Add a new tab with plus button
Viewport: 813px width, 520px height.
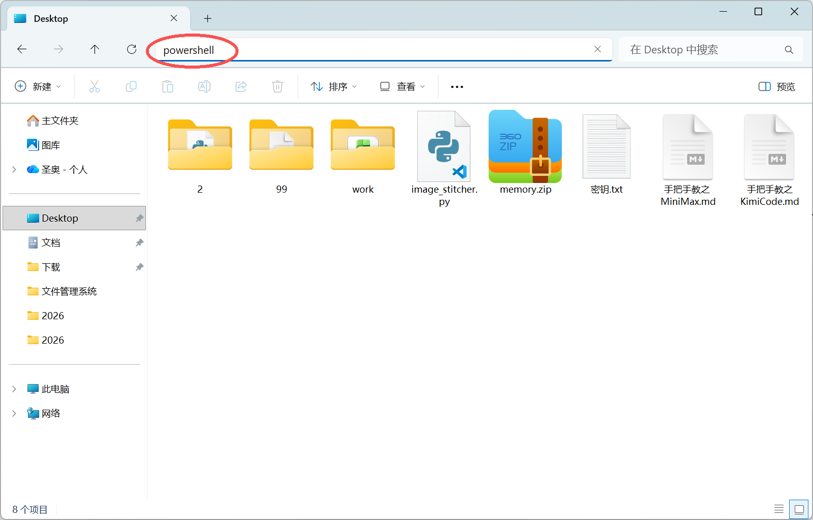click(207, 19)
